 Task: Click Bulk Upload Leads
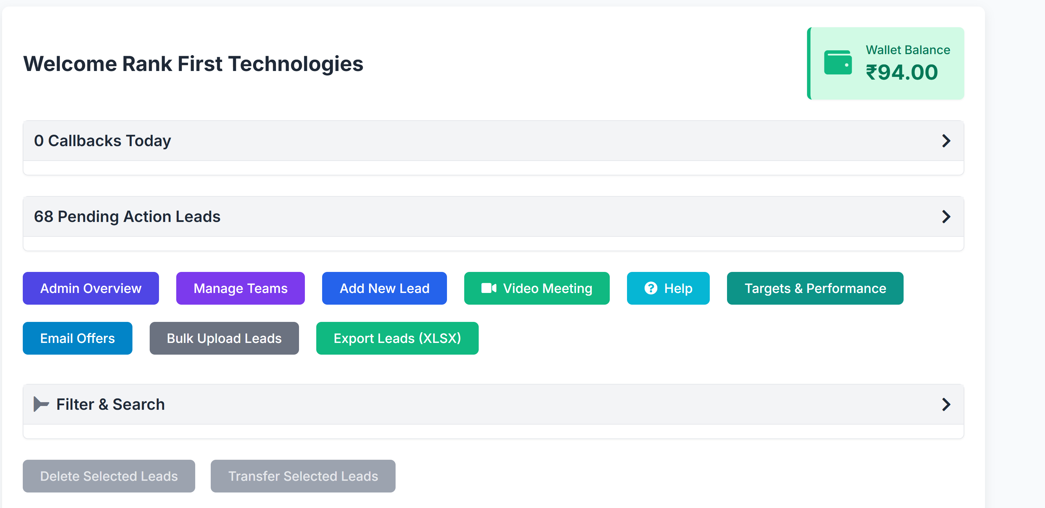tap(224, 338)
